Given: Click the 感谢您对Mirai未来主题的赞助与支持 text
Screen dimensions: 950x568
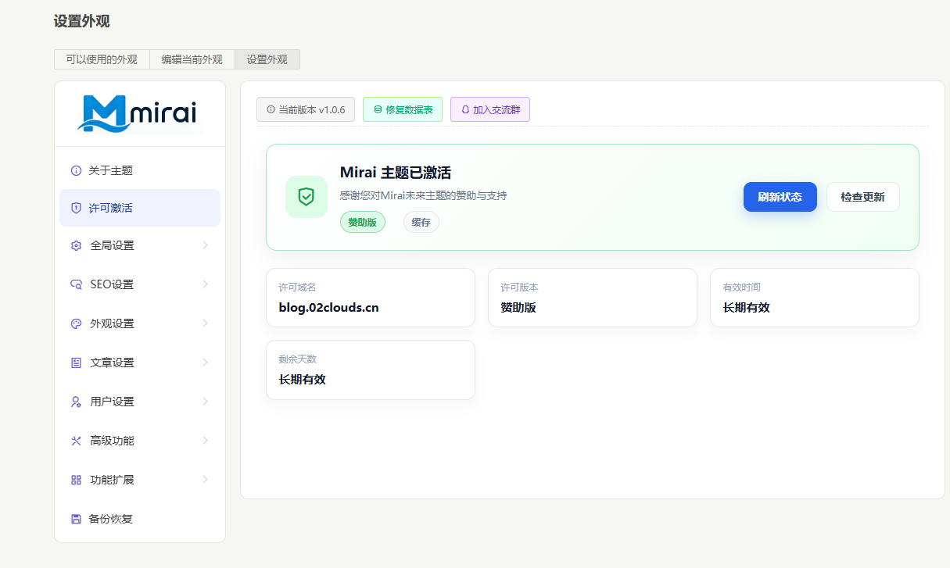Looking at the screenshot, I should tap(424, 195).
